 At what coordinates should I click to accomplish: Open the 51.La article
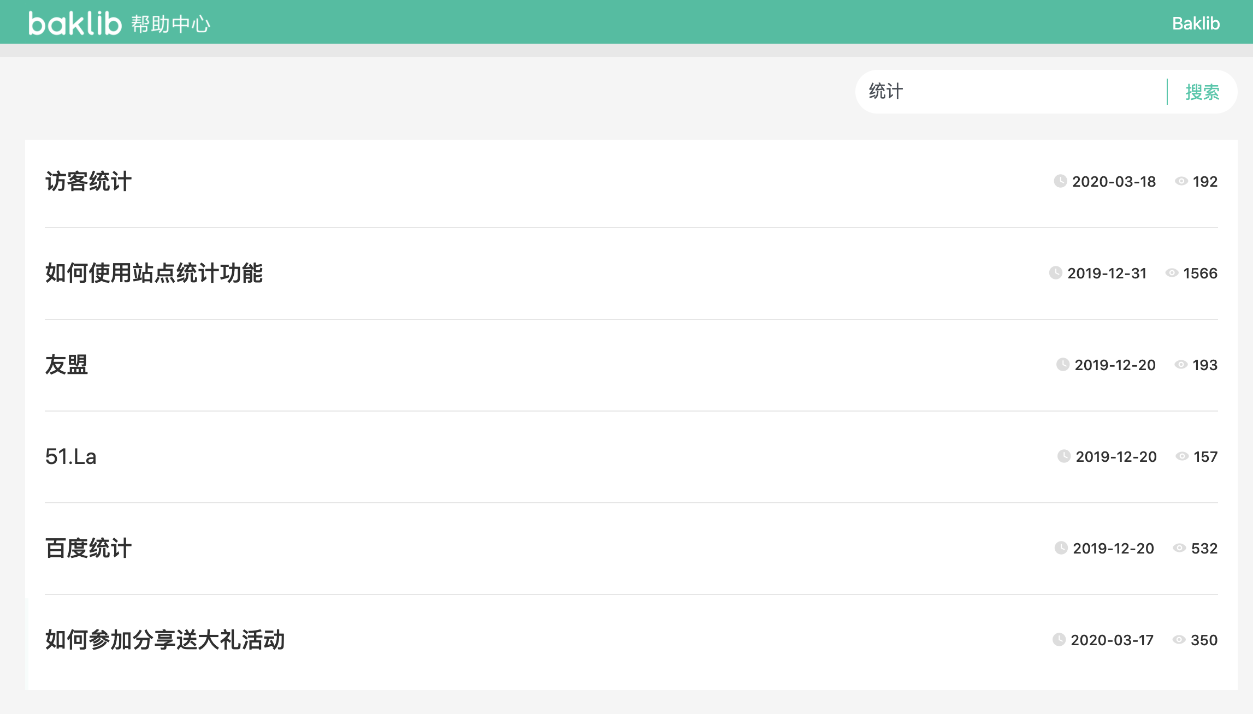click(71, 456)
